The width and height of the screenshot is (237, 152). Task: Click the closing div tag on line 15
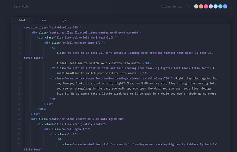pos(48,104)
